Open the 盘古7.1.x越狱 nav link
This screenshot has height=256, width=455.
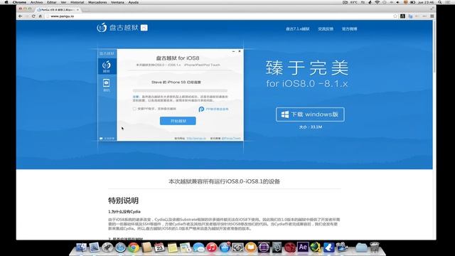[x=297, y=29]
